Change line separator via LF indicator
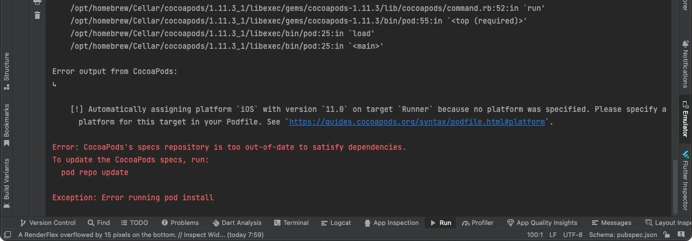This screenshot has height=241, width=692. tap(553, 235)
